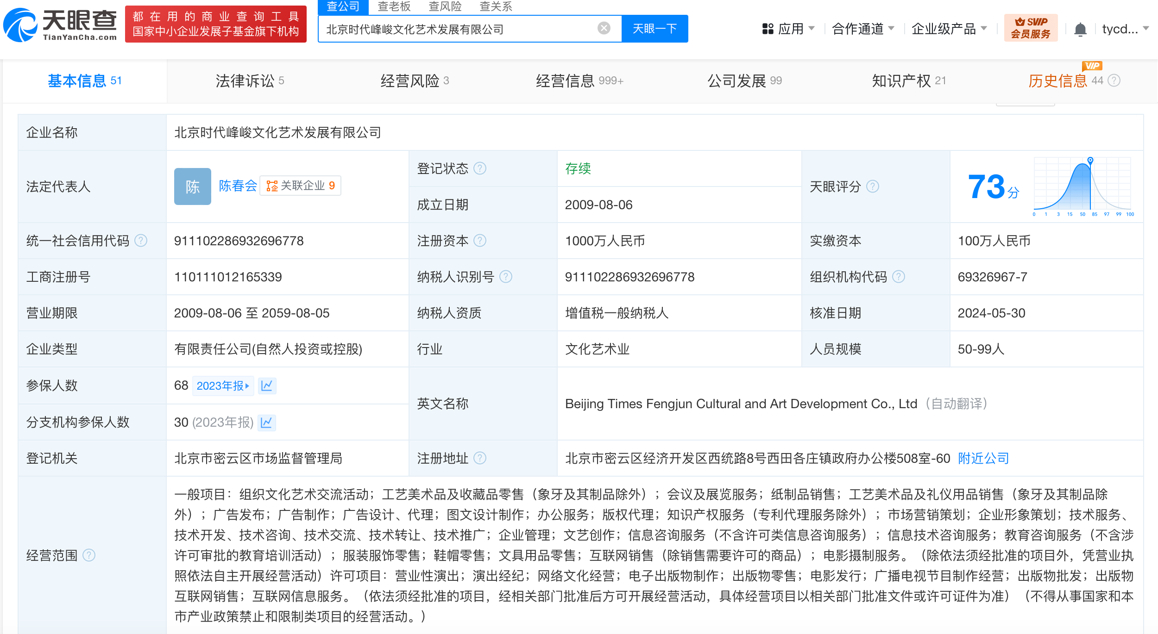This screenshot has height=634, width=1158.
Task: Click the 50-99人 staff size value
Action: [x=981, y=349]
